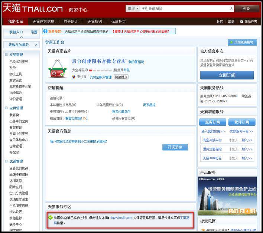
Task: Open 卖家服务平台>> link
Action: pyautogui.click(x=241, y=131)
